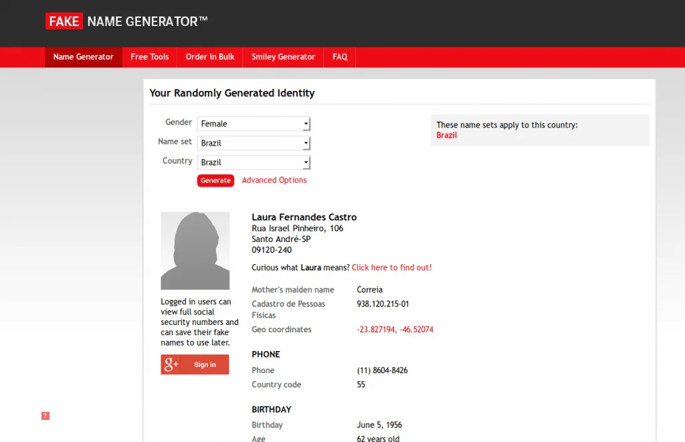Click the female silhouette profile picture
685x442 pixels.
pyautogui.click(x=195, y=251)
